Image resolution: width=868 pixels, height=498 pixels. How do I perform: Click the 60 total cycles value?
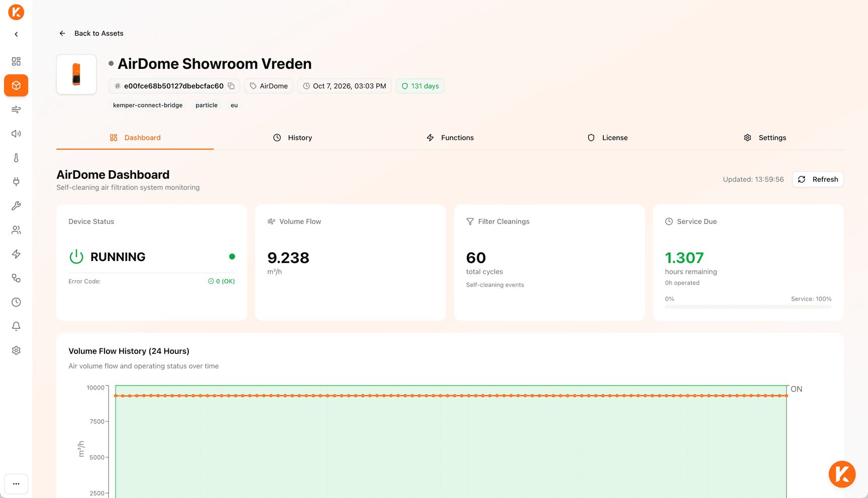click(x=476, y=258)
